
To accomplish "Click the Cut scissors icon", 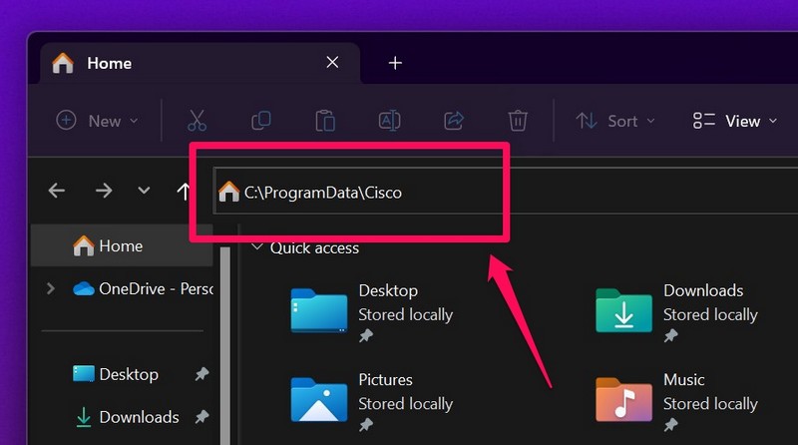I will (x=197, y=121).
